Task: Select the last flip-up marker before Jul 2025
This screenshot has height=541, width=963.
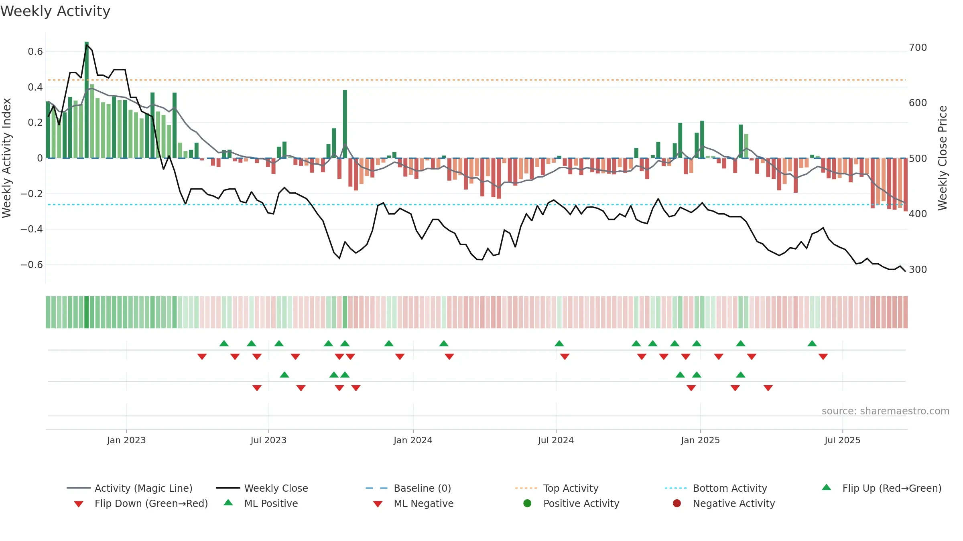Action: [x=812, y=343]
